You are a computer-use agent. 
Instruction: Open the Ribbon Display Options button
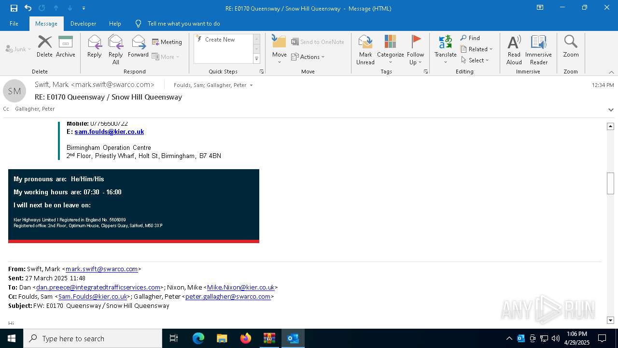tap(540, 8)
